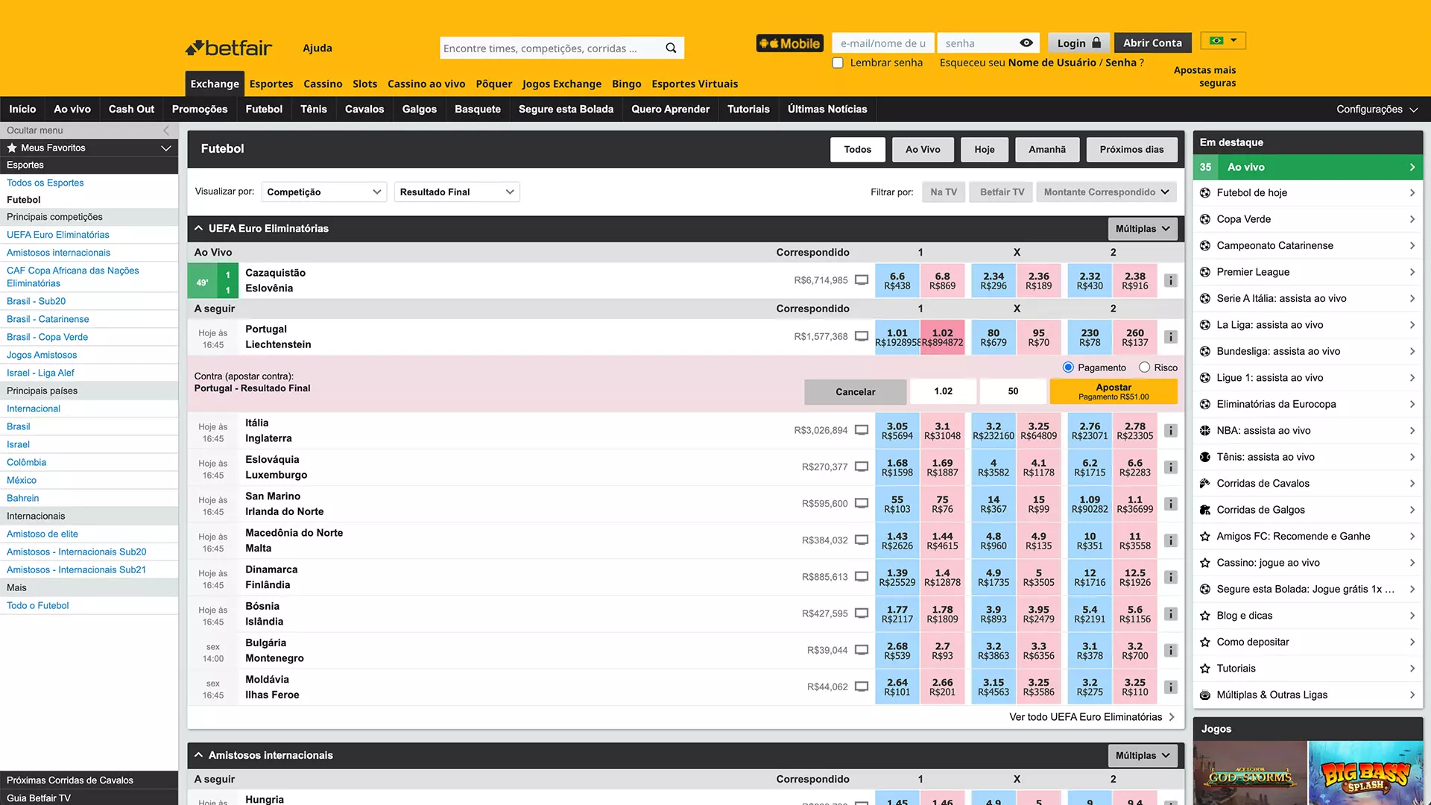
Task: Select the Amanhã filter tab
Action: pyautogui.click(x=1047, y=149)
